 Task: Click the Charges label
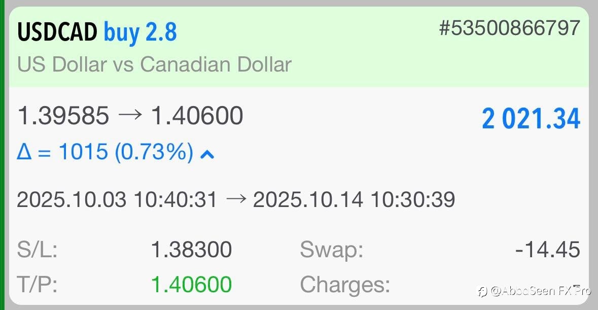pos(345,285)
